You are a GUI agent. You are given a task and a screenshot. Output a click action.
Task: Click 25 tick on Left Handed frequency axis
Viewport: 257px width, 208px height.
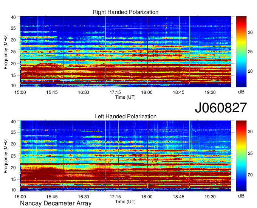pyautogui.click(x=13, y=156)
